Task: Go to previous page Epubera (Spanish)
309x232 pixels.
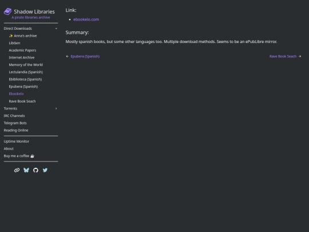Action: click(85, 56)
